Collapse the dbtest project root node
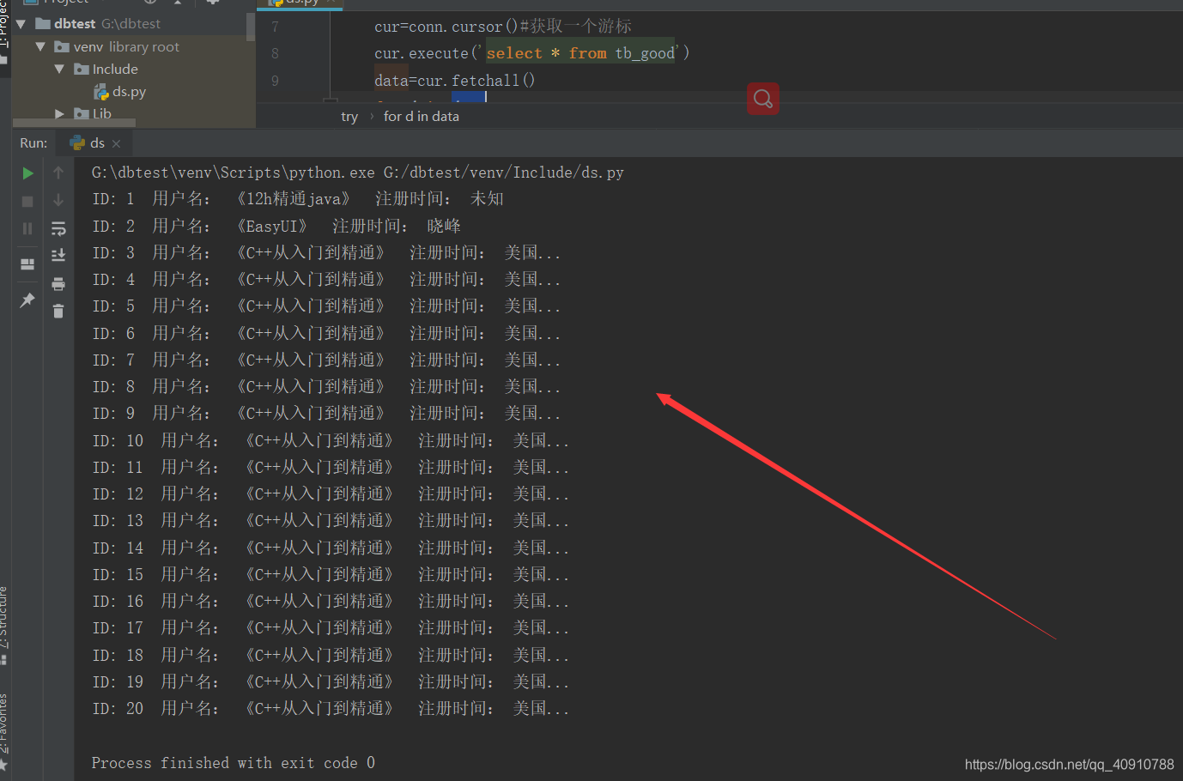The height and width of the screenshot is (781, 1183). (21, 24)
